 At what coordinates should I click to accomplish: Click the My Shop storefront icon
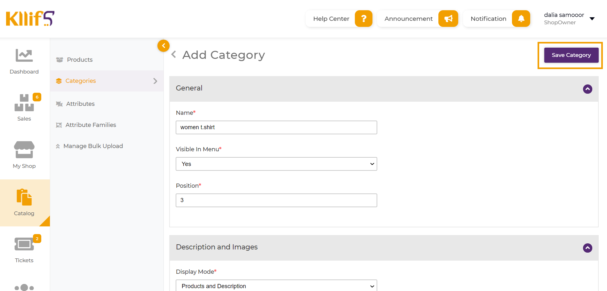click(24, 150)
